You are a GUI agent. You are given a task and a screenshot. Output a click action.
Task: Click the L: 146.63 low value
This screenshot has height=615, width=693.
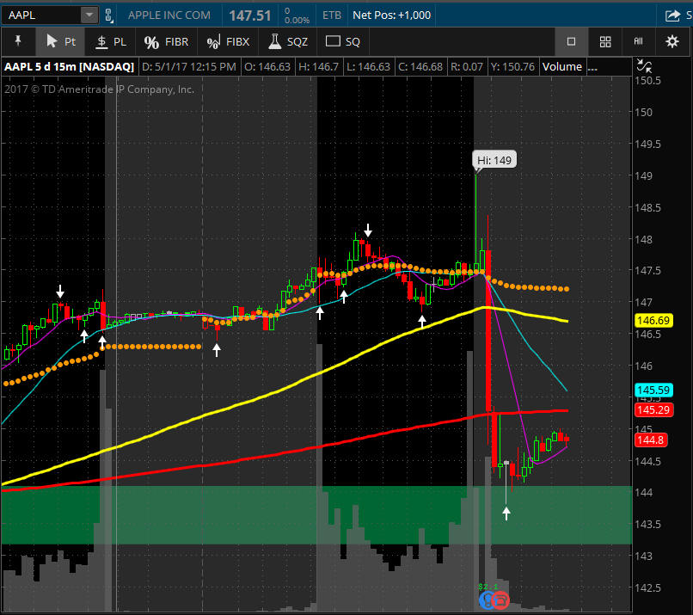tap(368, 67)
